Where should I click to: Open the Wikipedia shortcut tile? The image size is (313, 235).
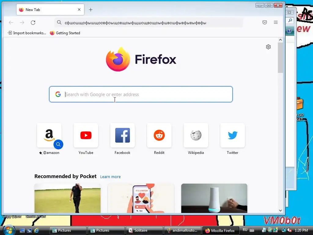click(x=196, y=135)
